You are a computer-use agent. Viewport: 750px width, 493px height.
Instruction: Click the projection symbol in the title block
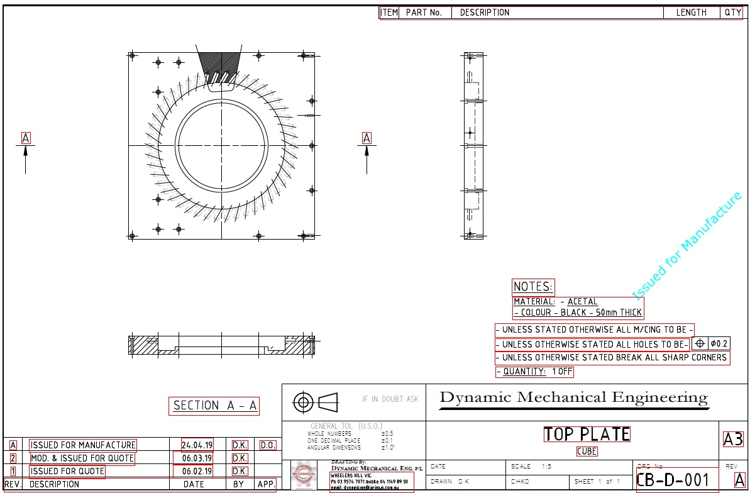pos(316,401)
